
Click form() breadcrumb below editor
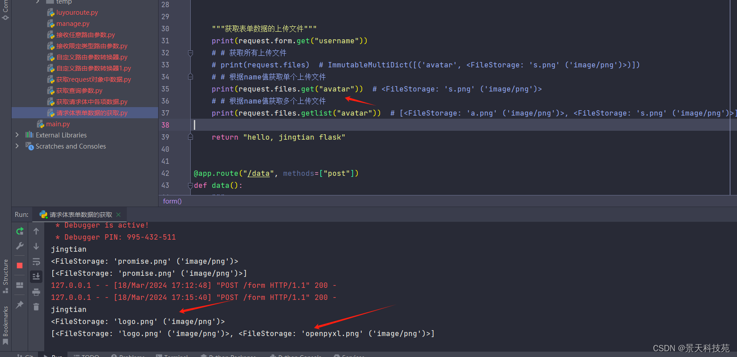point(172,201)
